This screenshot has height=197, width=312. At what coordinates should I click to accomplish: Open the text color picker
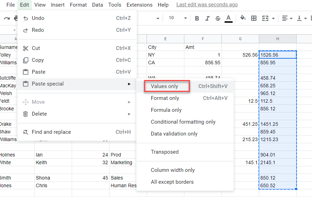coord(228,18)
